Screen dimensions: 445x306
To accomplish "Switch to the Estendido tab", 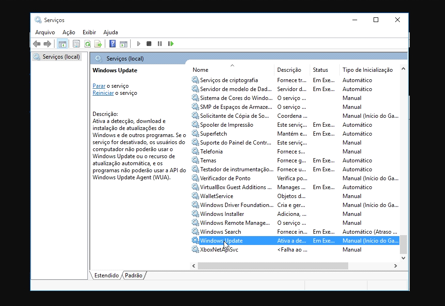I will [106, 275].
